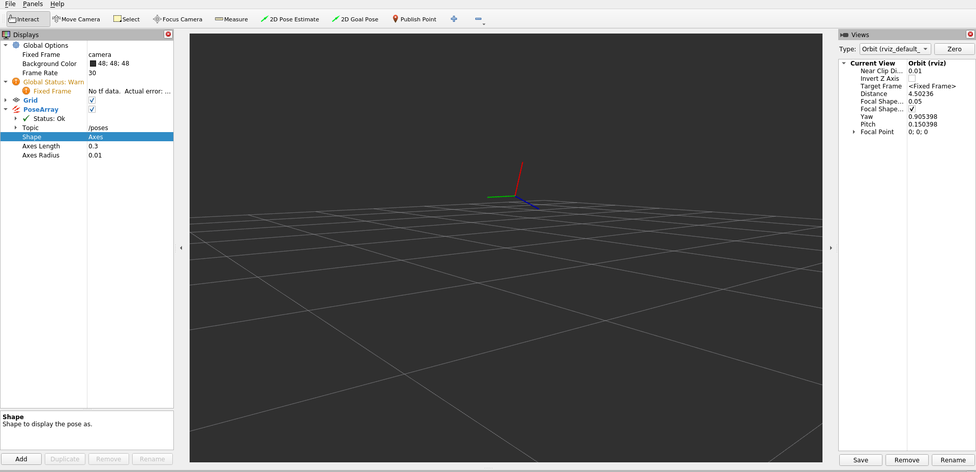Disable the PoseArray display checkbox
The image size is (976, 472).
pos(92,110)
